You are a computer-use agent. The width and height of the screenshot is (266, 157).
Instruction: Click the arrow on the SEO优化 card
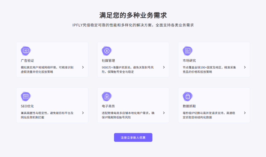pyautogui.click(x=83, y=113)
